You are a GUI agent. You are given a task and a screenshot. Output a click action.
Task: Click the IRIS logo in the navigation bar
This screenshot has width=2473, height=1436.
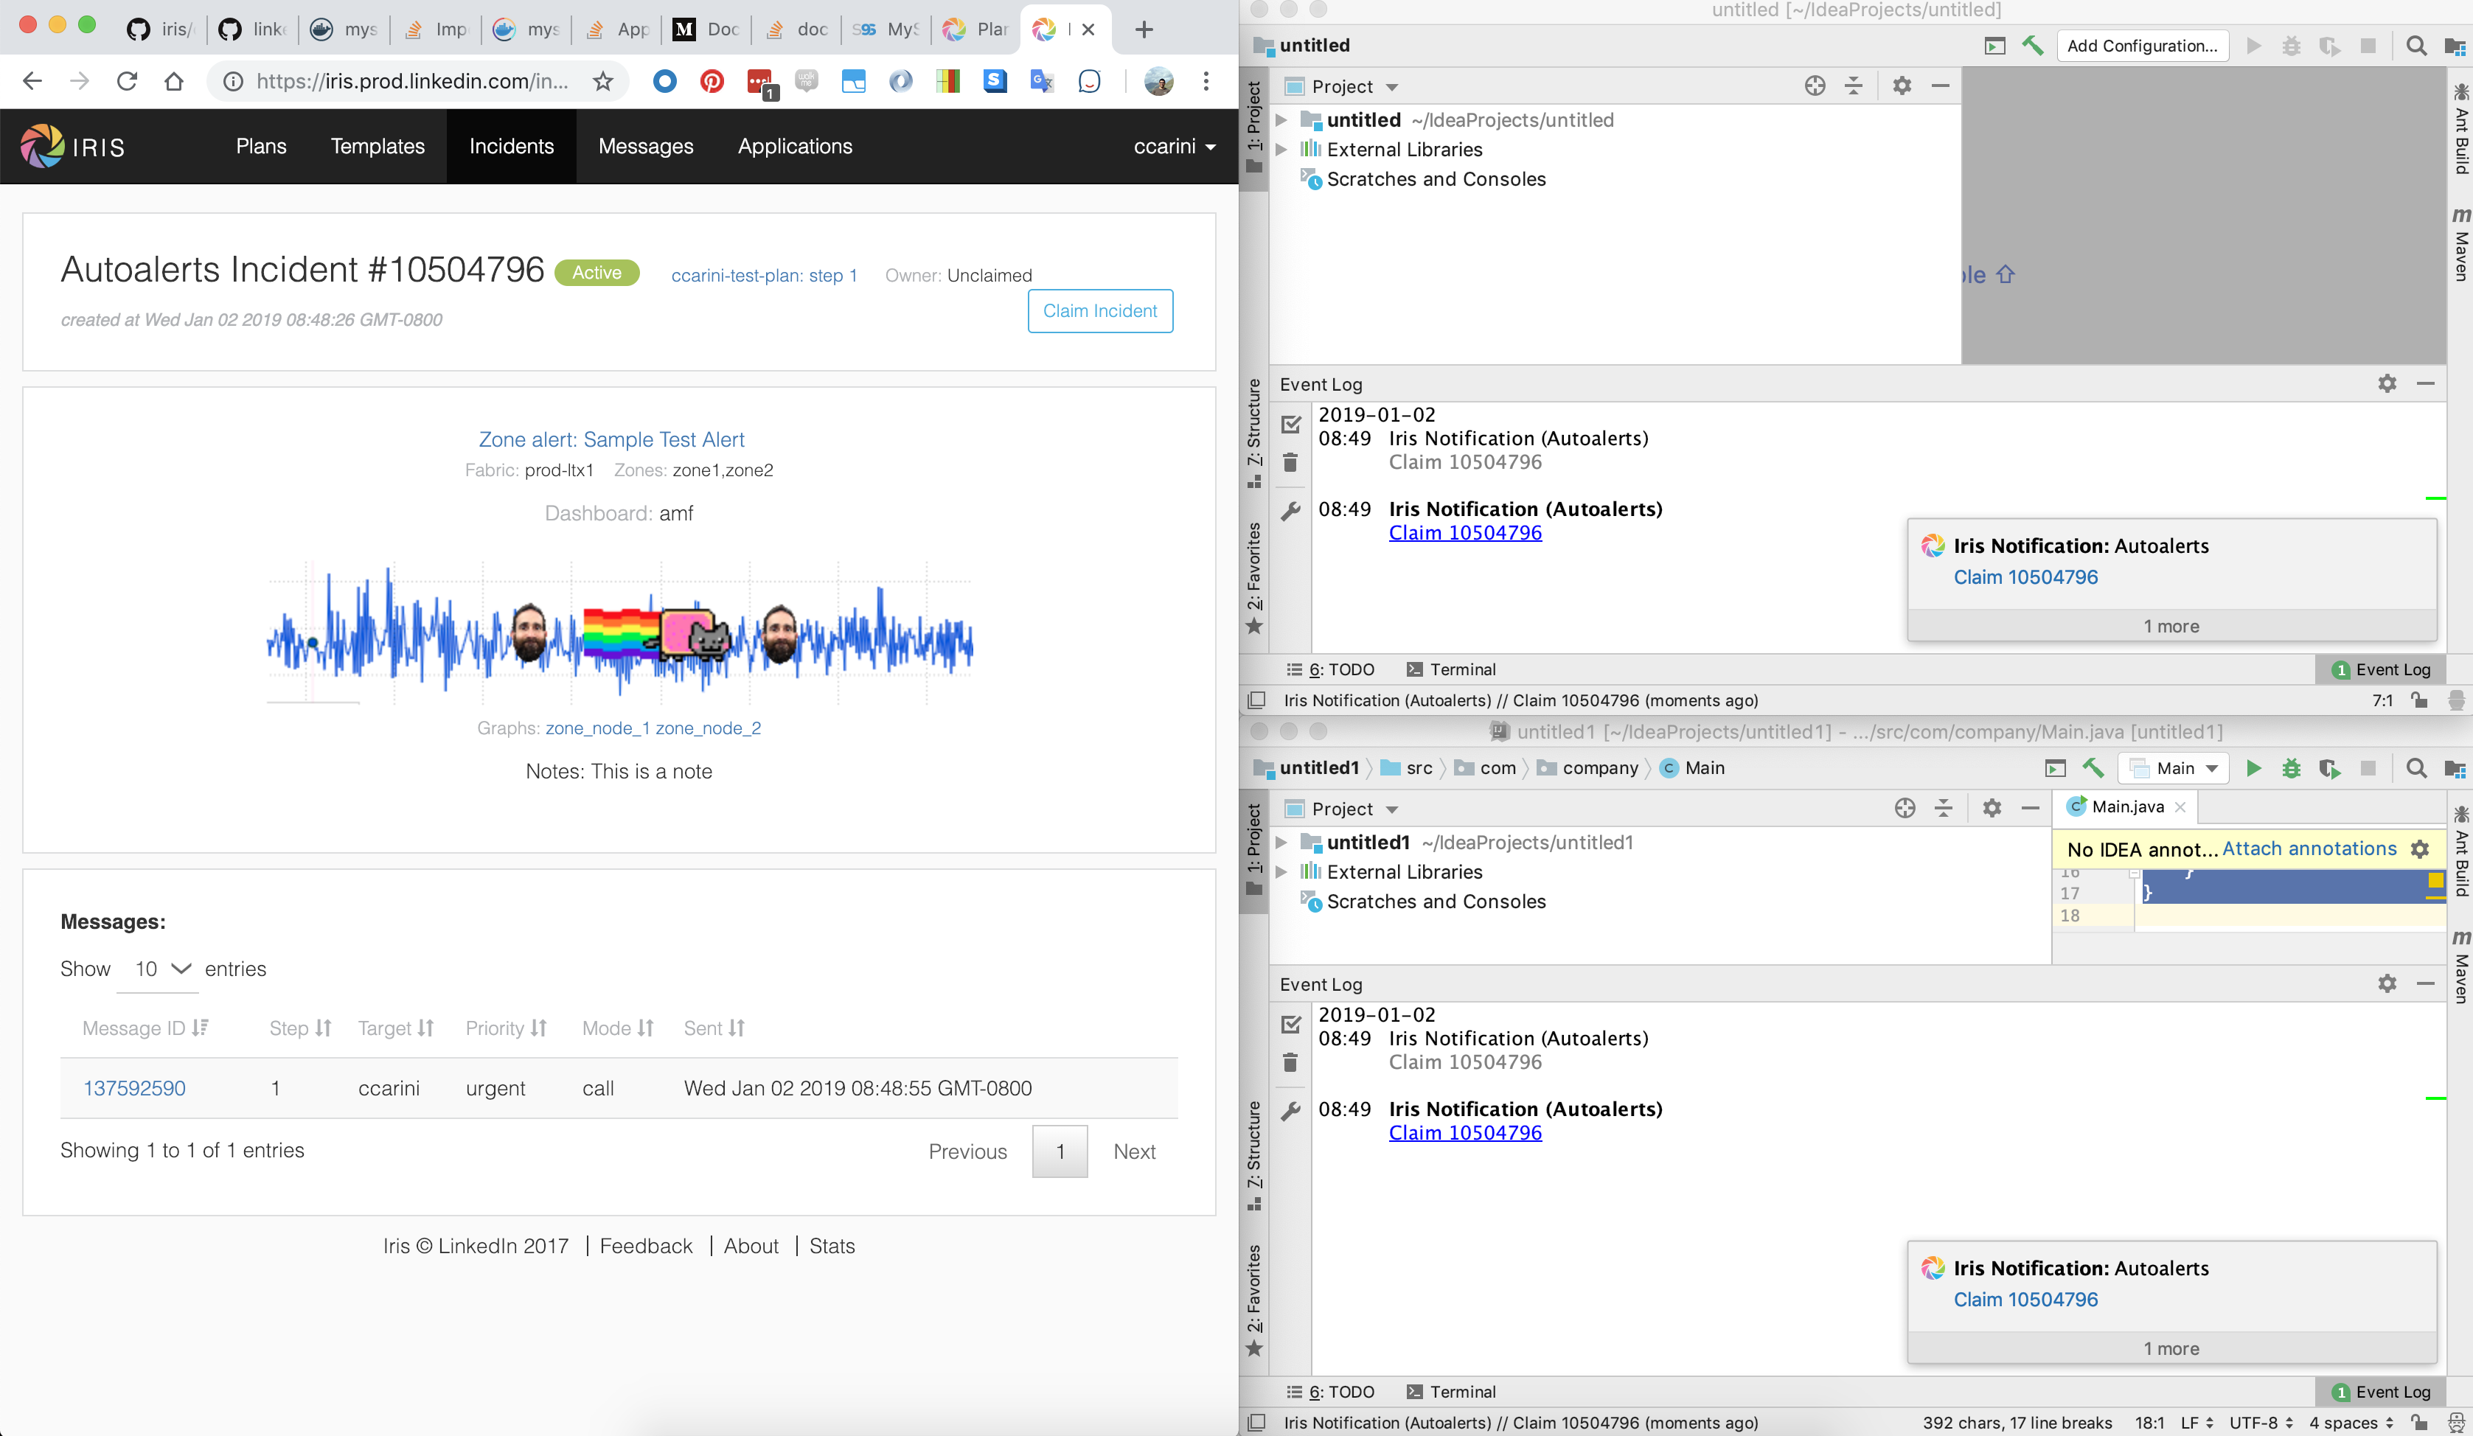pyautogui.click(x=72, y=146)
